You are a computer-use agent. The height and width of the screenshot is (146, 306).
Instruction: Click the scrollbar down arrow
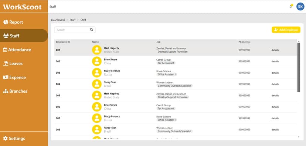point(299,137)
